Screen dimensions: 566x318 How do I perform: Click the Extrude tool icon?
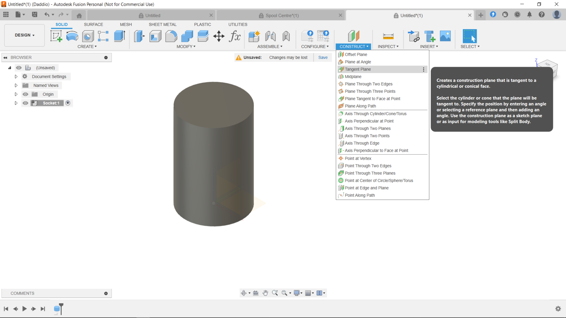click(x=120, y=36)
